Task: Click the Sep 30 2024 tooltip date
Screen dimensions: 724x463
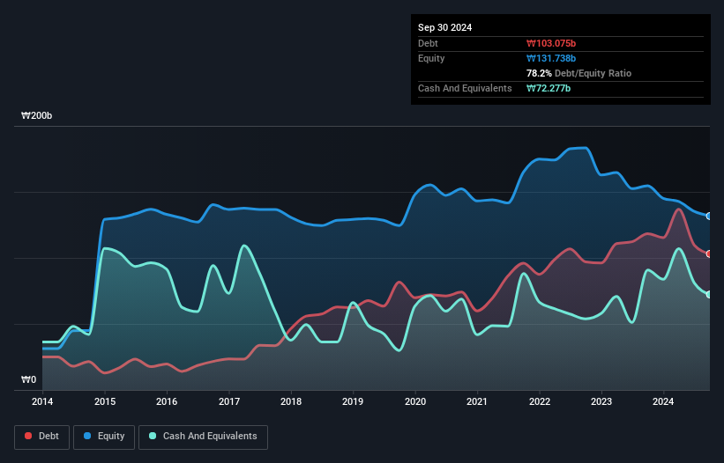Action: [444, 27]
